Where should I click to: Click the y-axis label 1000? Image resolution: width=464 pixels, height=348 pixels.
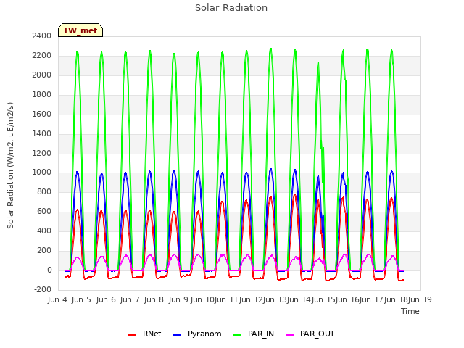point(42,173)
